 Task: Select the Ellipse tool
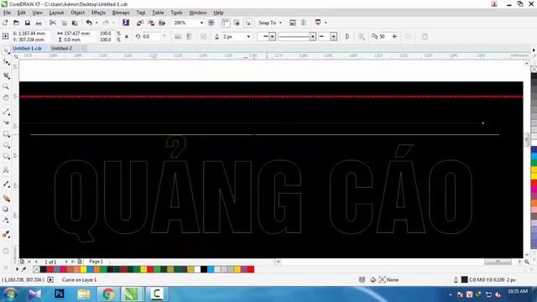point(6,145)
